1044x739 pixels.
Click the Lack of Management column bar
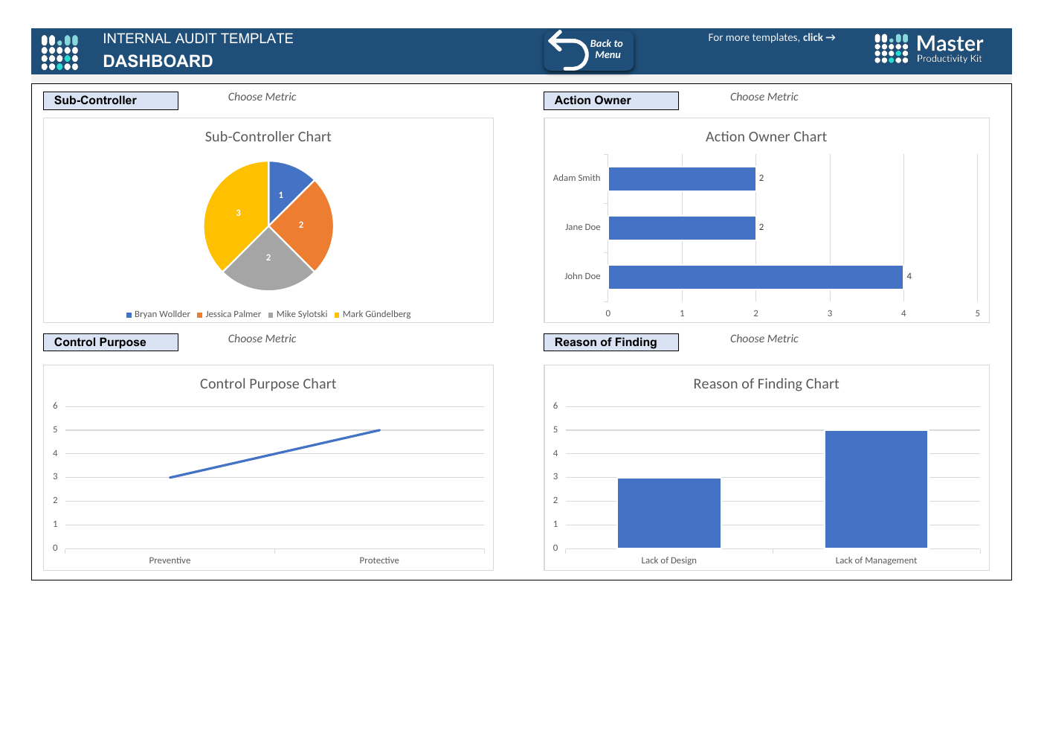click(876, 490)
